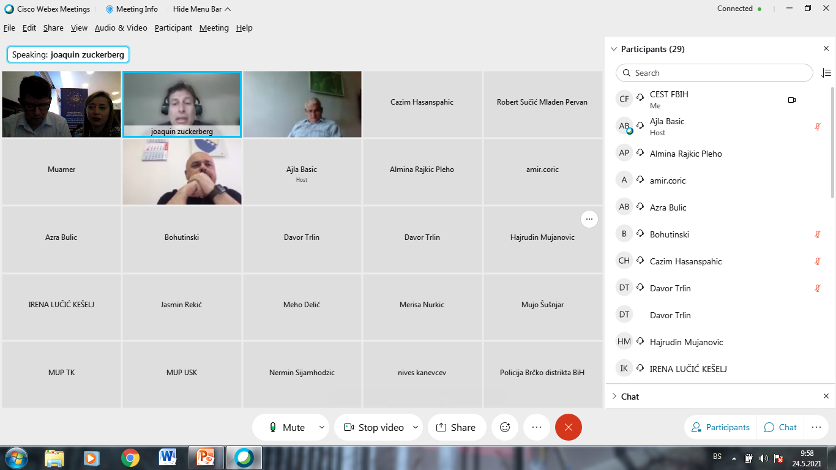Open Google Chrome from the taskbar
Screen dimensions: 836x470
(130, 458)
